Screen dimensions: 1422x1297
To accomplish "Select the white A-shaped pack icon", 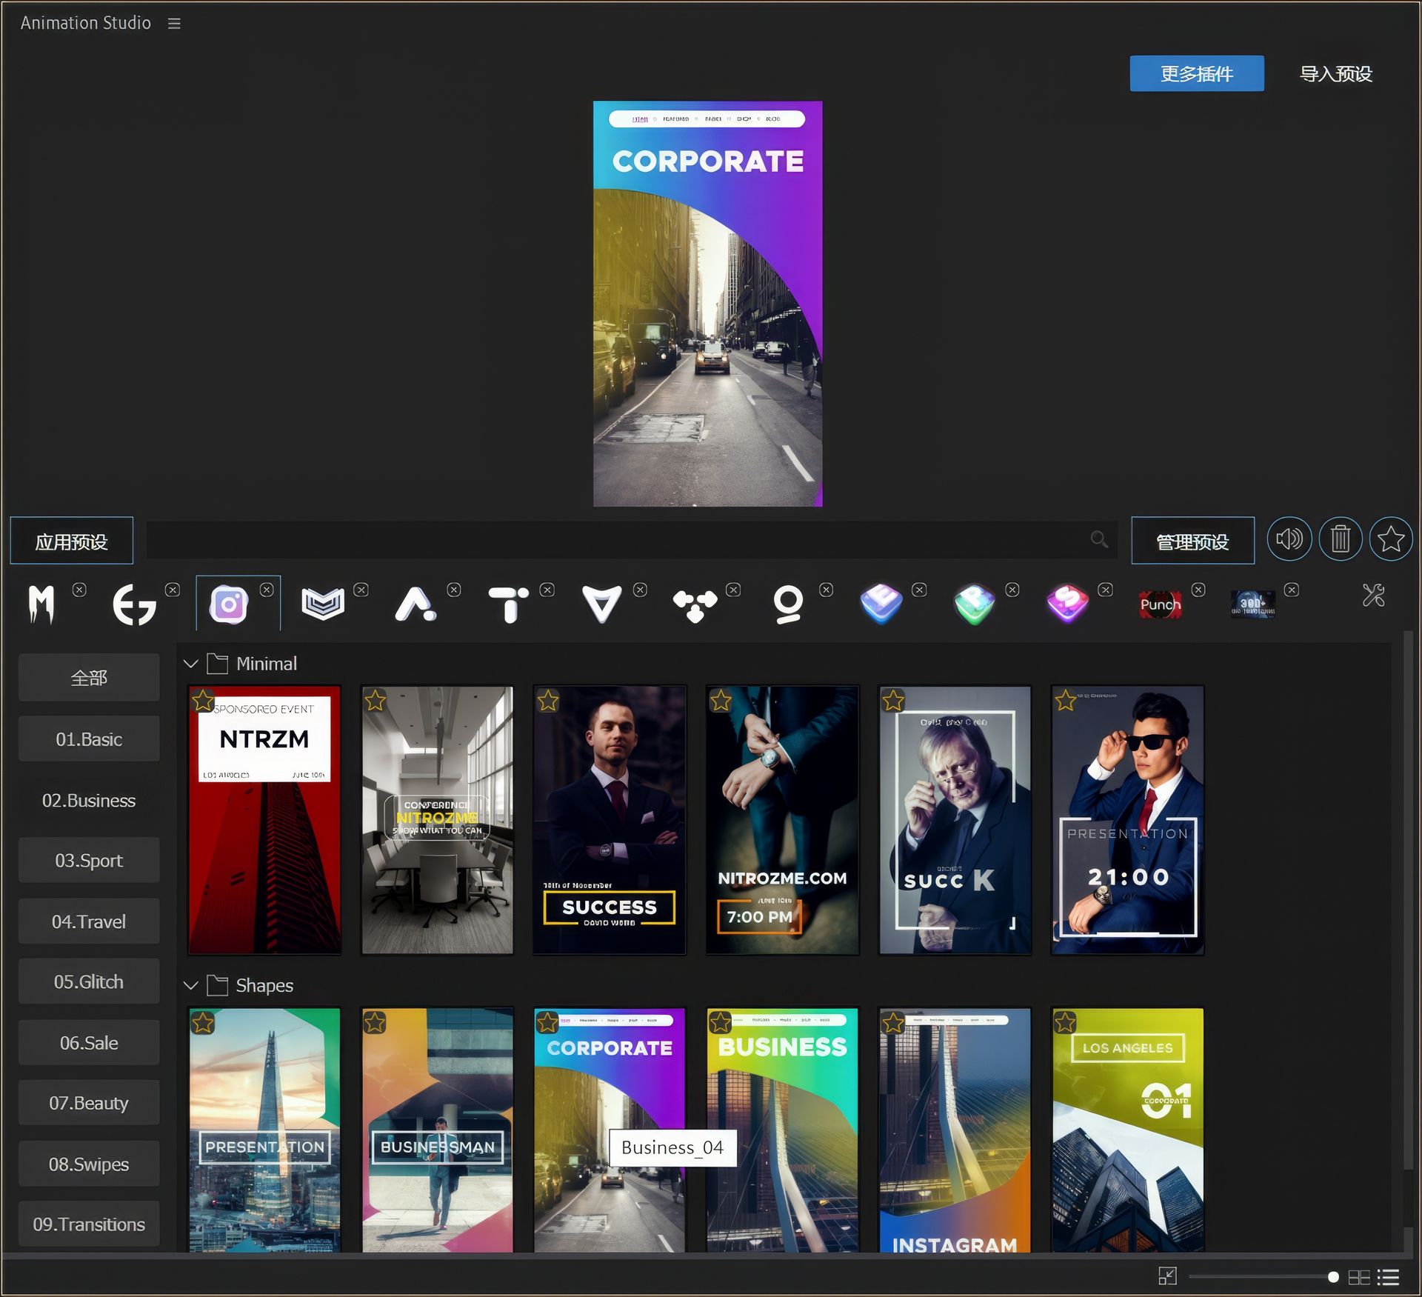I will pos(415,604).
